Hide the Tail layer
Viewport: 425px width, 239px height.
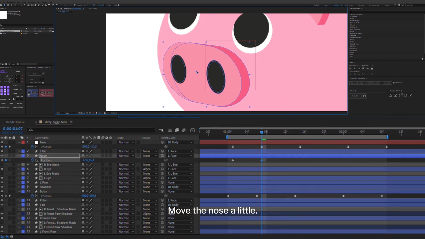coord(2,205)
